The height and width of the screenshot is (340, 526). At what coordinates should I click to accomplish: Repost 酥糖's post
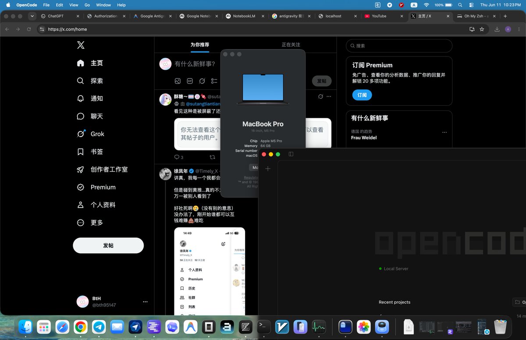(213, 157)
